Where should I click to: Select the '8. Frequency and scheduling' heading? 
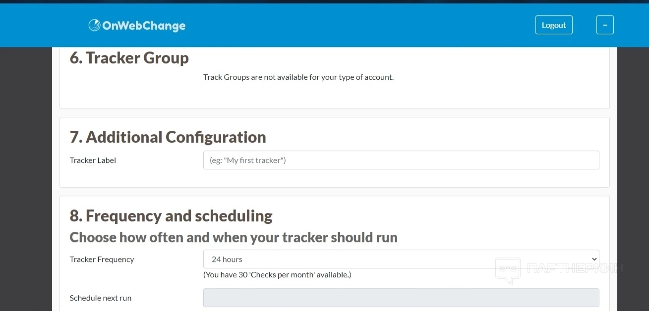coord(171,216)
